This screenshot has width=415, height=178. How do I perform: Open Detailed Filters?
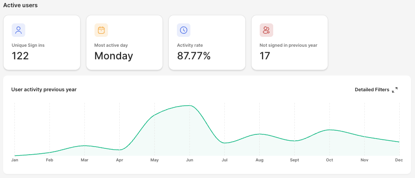click(372, 89)
